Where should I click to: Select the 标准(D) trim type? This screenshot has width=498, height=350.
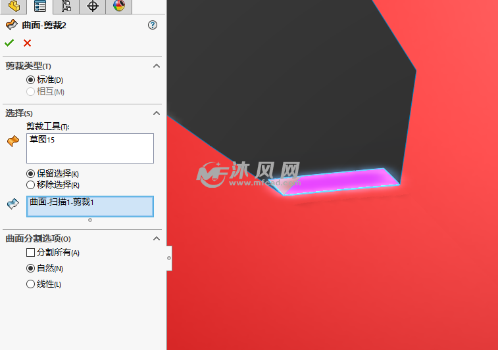(x=30, y=79)
